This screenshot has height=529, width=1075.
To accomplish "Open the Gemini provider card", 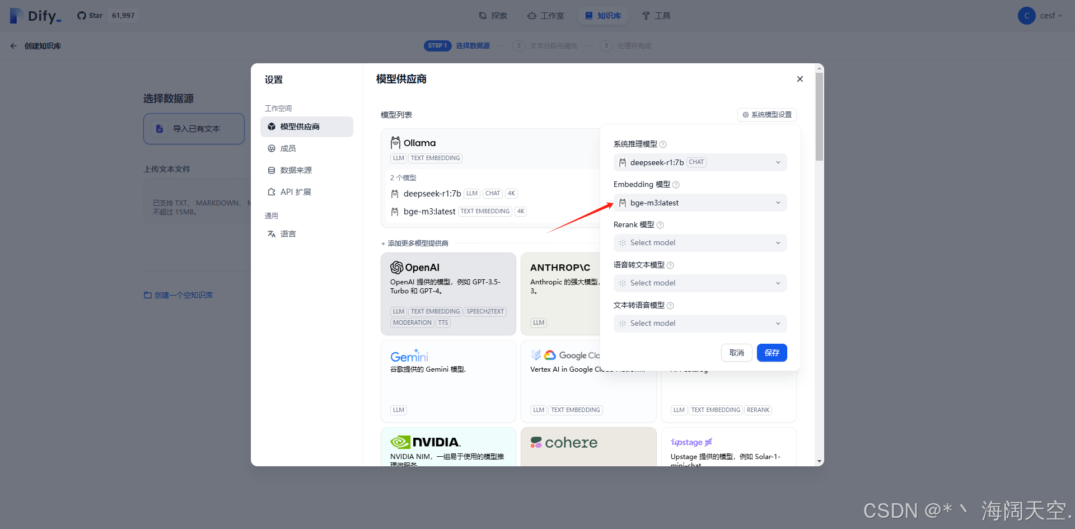I will pyautogui.click(x=448, y=381).
